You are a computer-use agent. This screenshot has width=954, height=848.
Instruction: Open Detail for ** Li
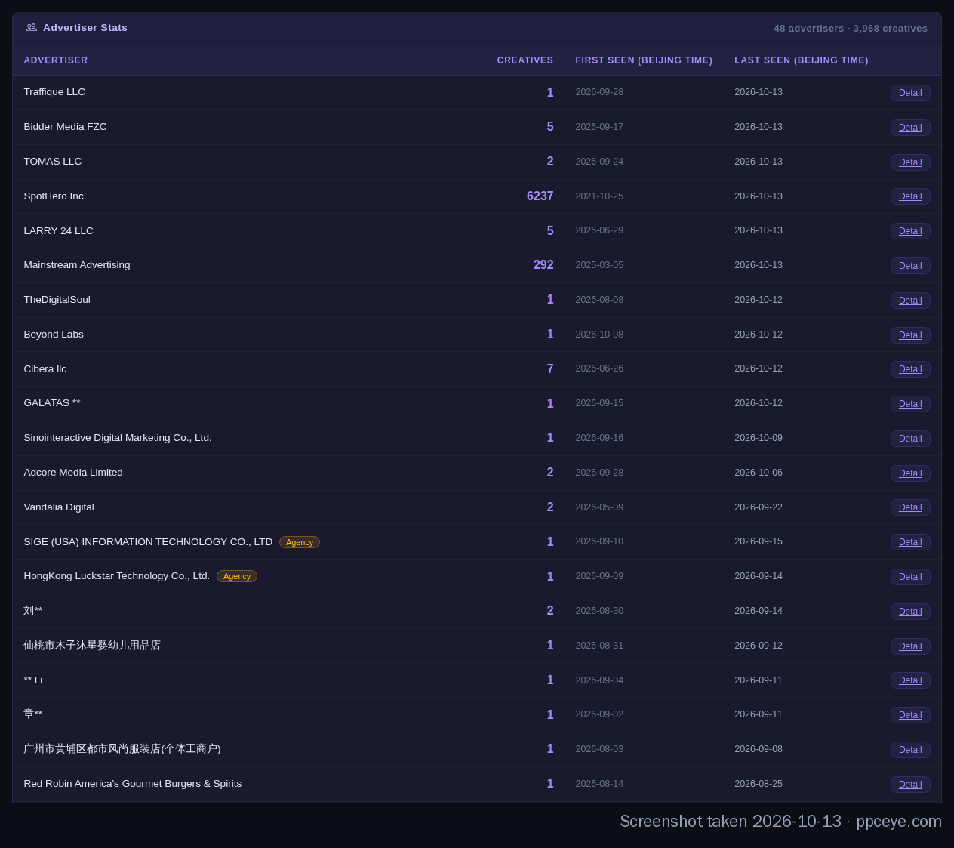pyautogui.click(x=910, y=680)
